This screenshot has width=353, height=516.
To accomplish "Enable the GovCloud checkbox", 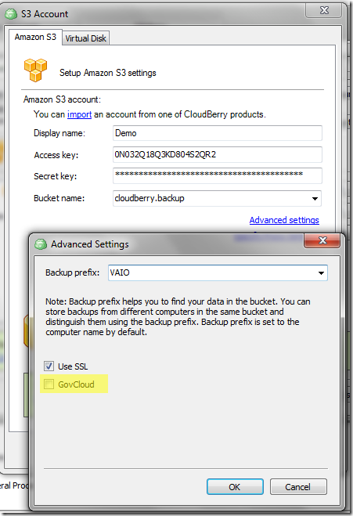I will point(49,384).
